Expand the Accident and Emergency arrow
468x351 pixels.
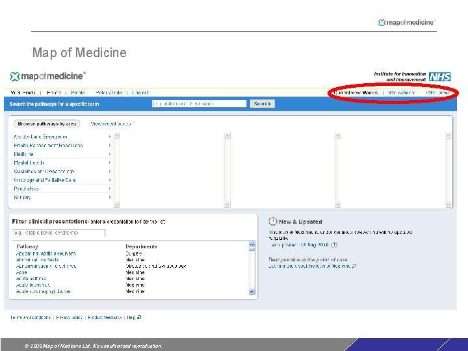click(x=110, y=136)
